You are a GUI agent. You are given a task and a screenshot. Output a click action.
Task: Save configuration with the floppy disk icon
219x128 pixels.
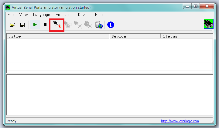(x=22, y=25)
